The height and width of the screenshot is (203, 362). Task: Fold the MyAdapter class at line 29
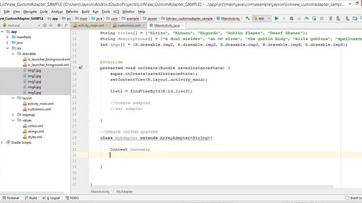pos(88,138)
